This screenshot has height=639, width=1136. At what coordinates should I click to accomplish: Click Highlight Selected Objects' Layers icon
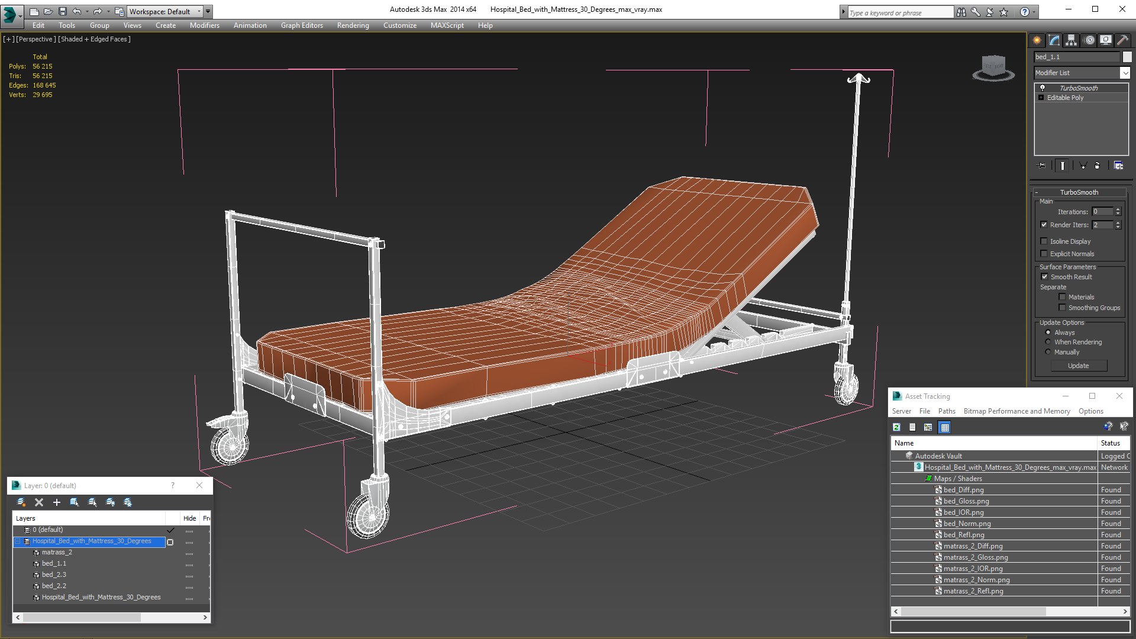(x=92, y=502)
